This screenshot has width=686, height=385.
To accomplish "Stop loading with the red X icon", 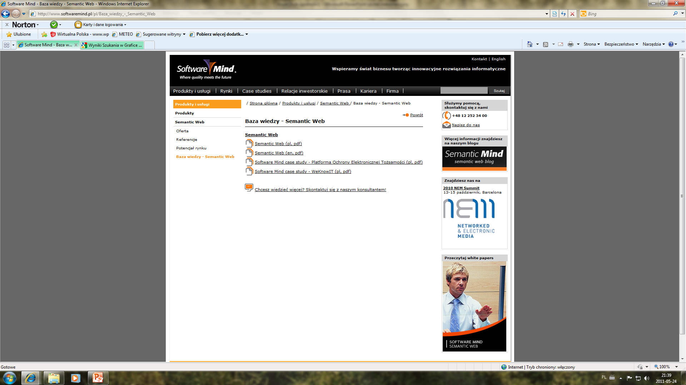I will pos(572,14).
